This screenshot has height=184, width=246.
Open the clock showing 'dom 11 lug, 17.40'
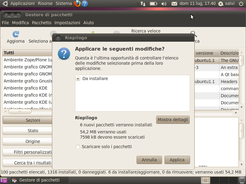pos(197,3)
